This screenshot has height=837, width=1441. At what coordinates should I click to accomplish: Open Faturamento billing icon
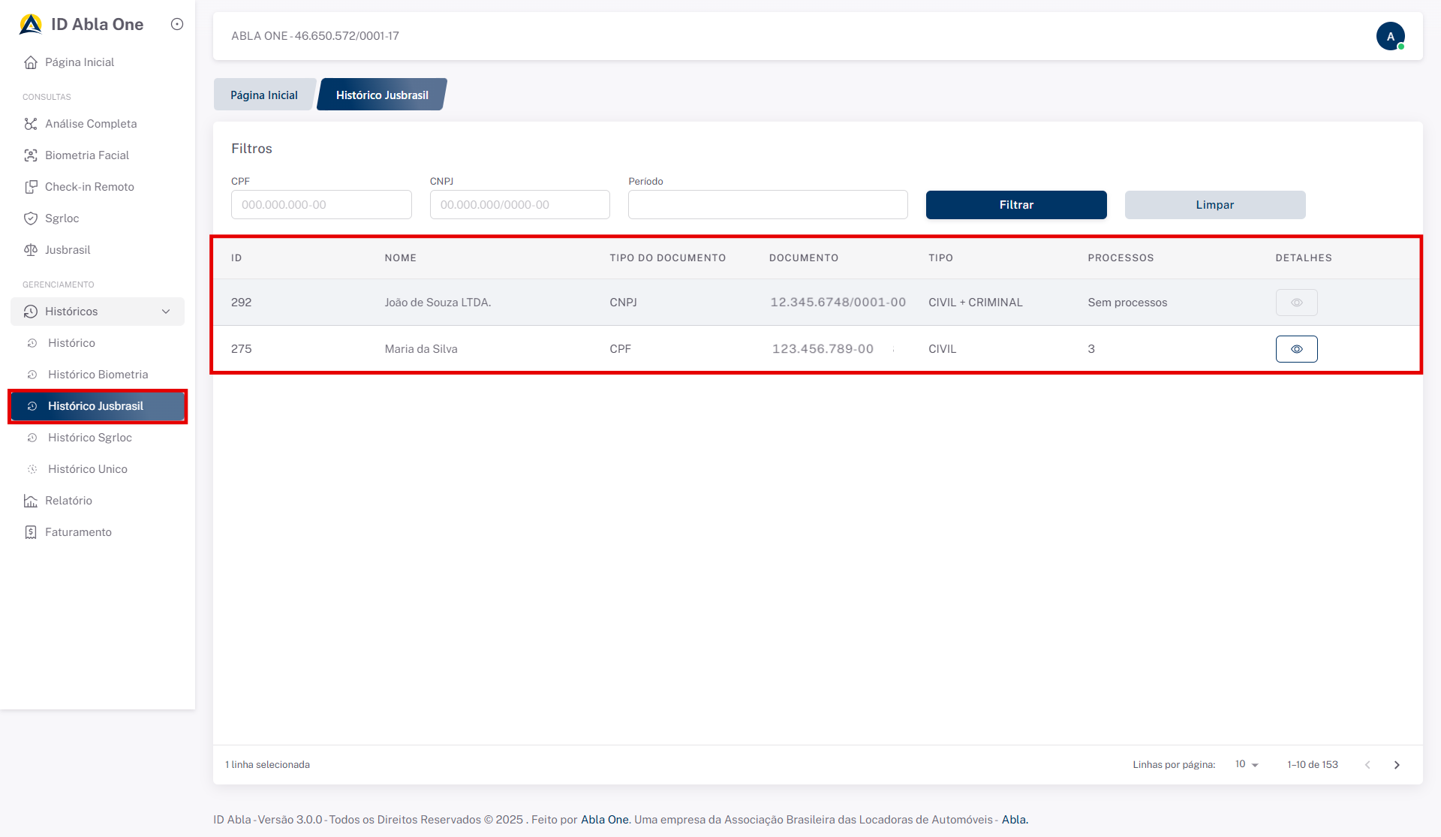pyautogui.click(x=30, y=532)
